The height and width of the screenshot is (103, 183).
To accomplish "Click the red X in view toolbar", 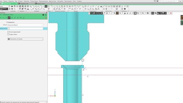I will (171, 13).
